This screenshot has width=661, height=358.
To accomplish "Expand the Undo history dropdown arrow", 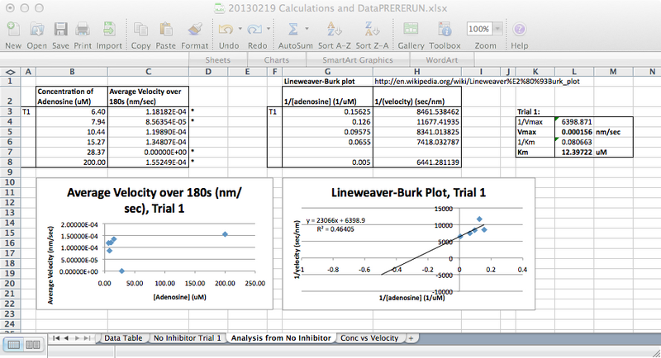I will point(240,30).
